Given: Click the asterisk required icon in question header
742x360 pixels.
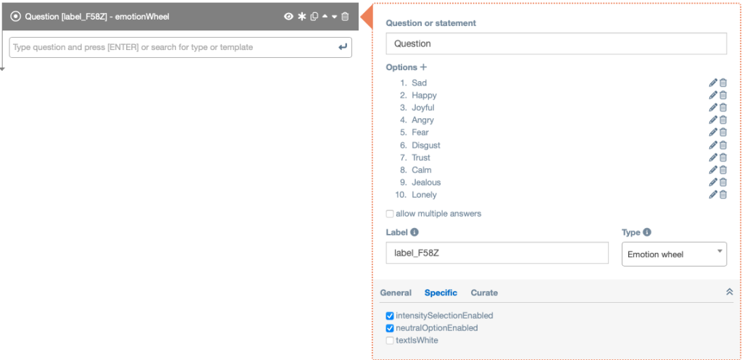Looking at the screenshot, I should tap(301, 16).
